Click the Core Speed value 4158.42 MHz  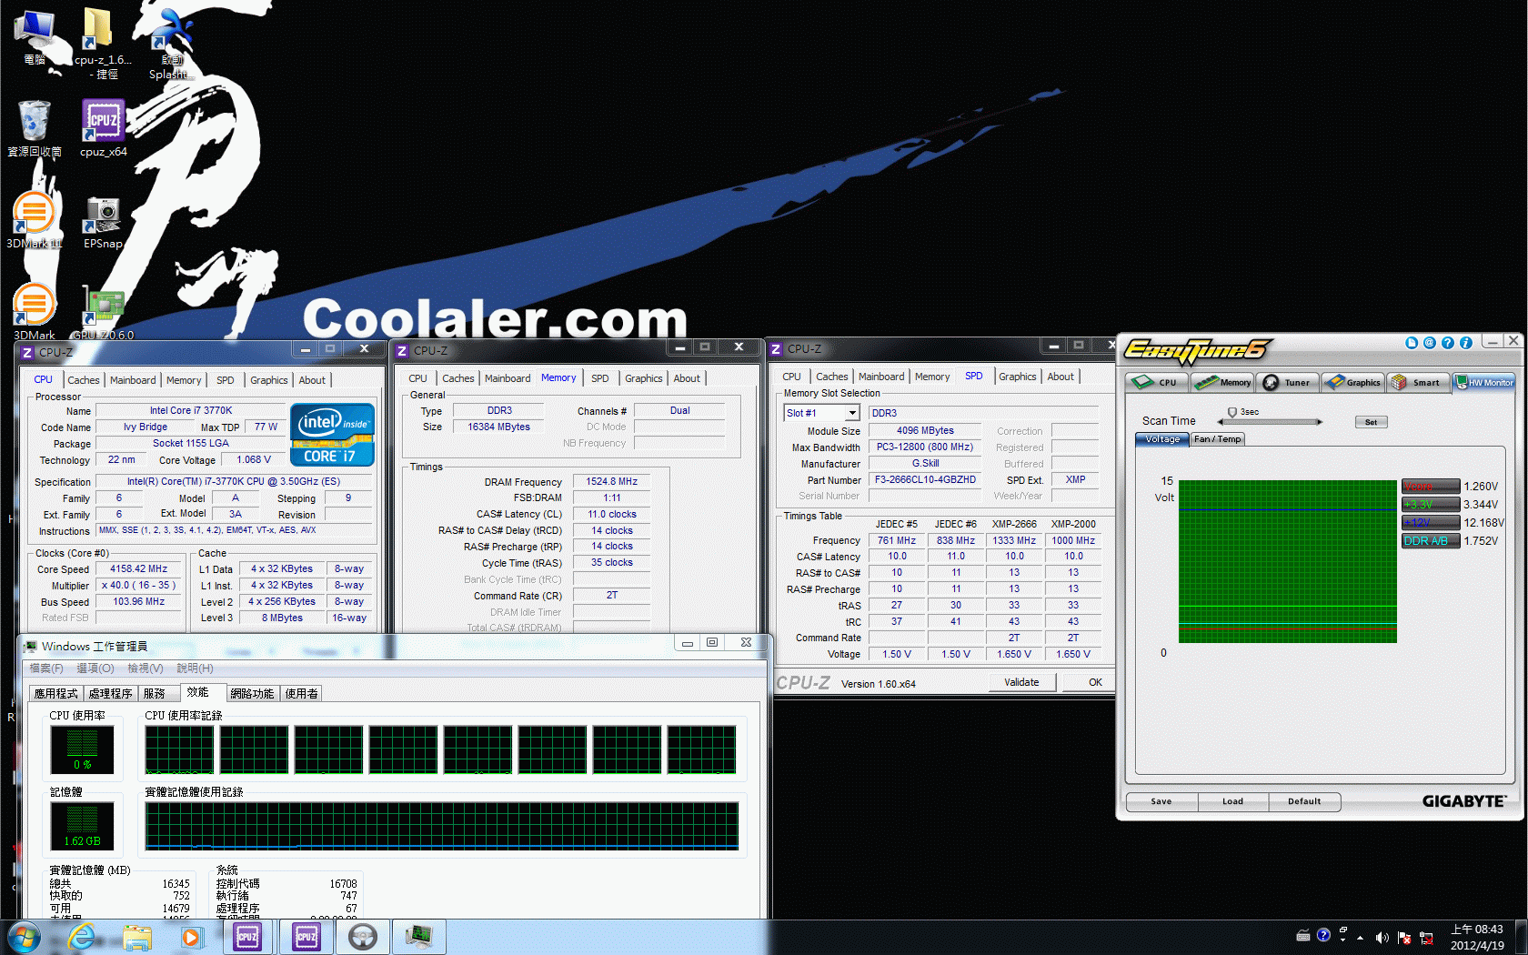click(139, 568)
